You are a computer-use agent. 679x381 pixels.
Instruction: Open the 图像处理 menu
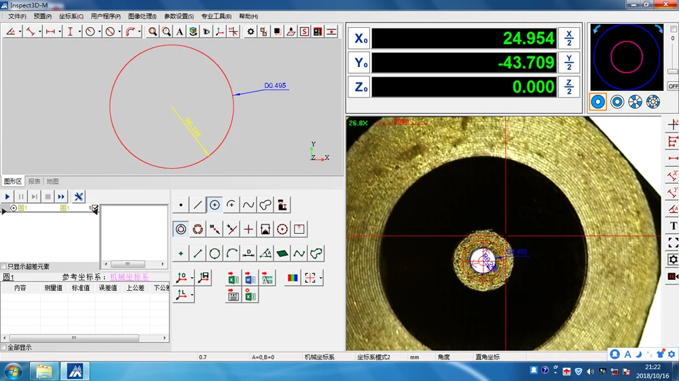click(142, 16)
